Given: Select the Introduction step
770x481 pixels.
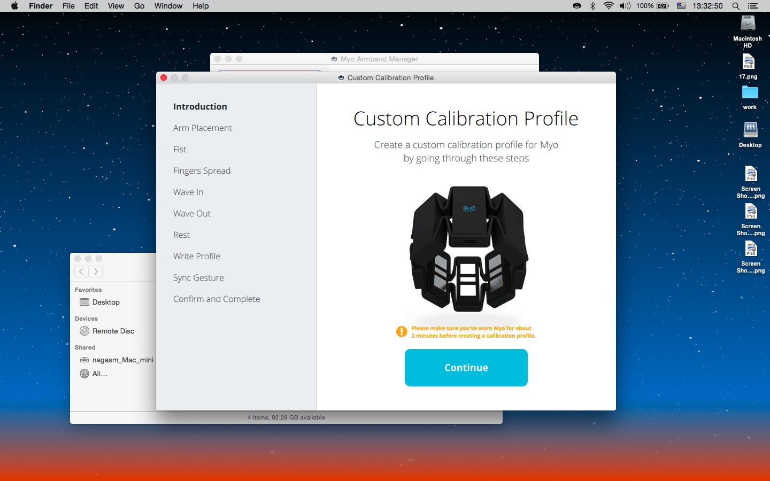Looking at the screenshot, I should point(200,106).
